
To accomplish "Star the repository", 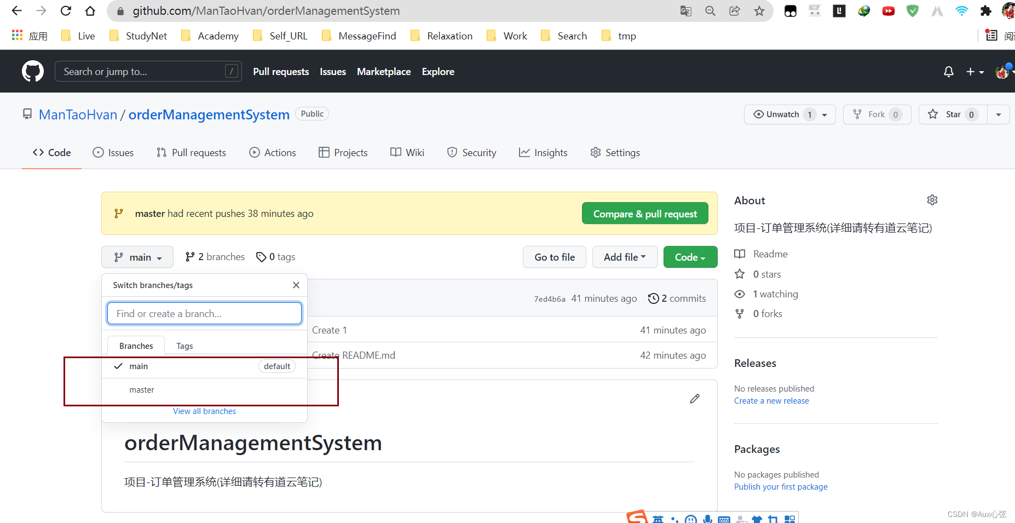I will click(x=952, y=114).
